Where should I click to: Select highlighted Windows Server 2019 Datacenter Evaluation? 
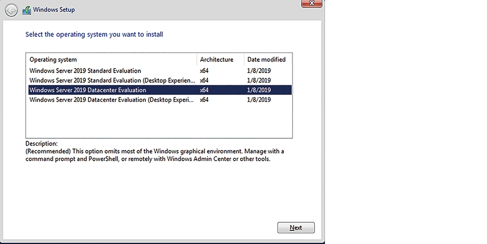coord(160,90)
